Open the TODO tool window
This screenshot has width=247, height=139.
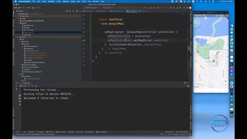point(31,132)
